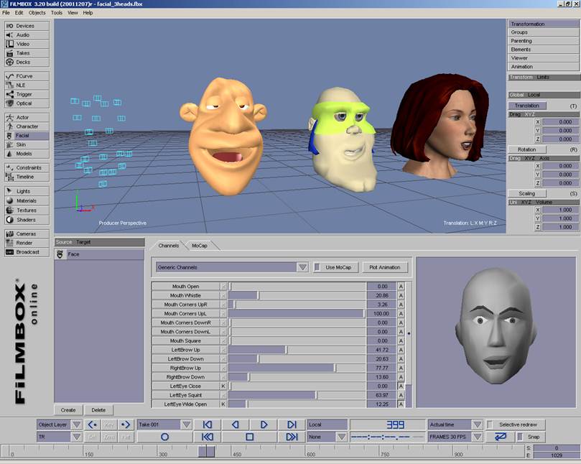Open the Trigger panel
This screenshot has width=581, height=464.
[x=27, y=94]
